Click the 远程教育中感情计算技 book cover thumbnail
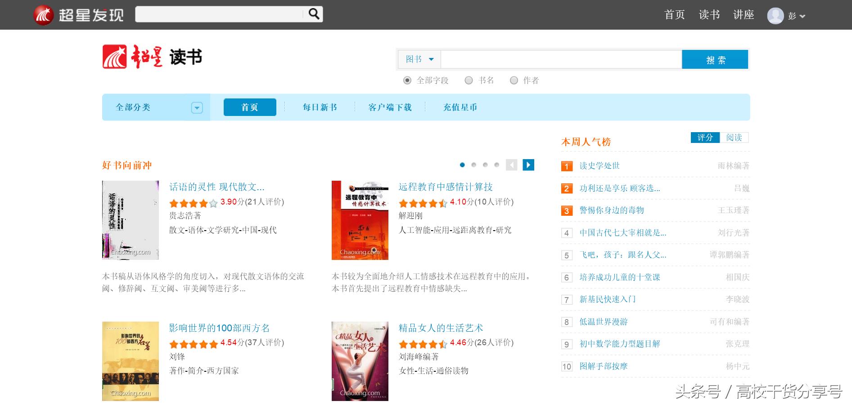Screen dimensions: 852x405 (360, 220)
